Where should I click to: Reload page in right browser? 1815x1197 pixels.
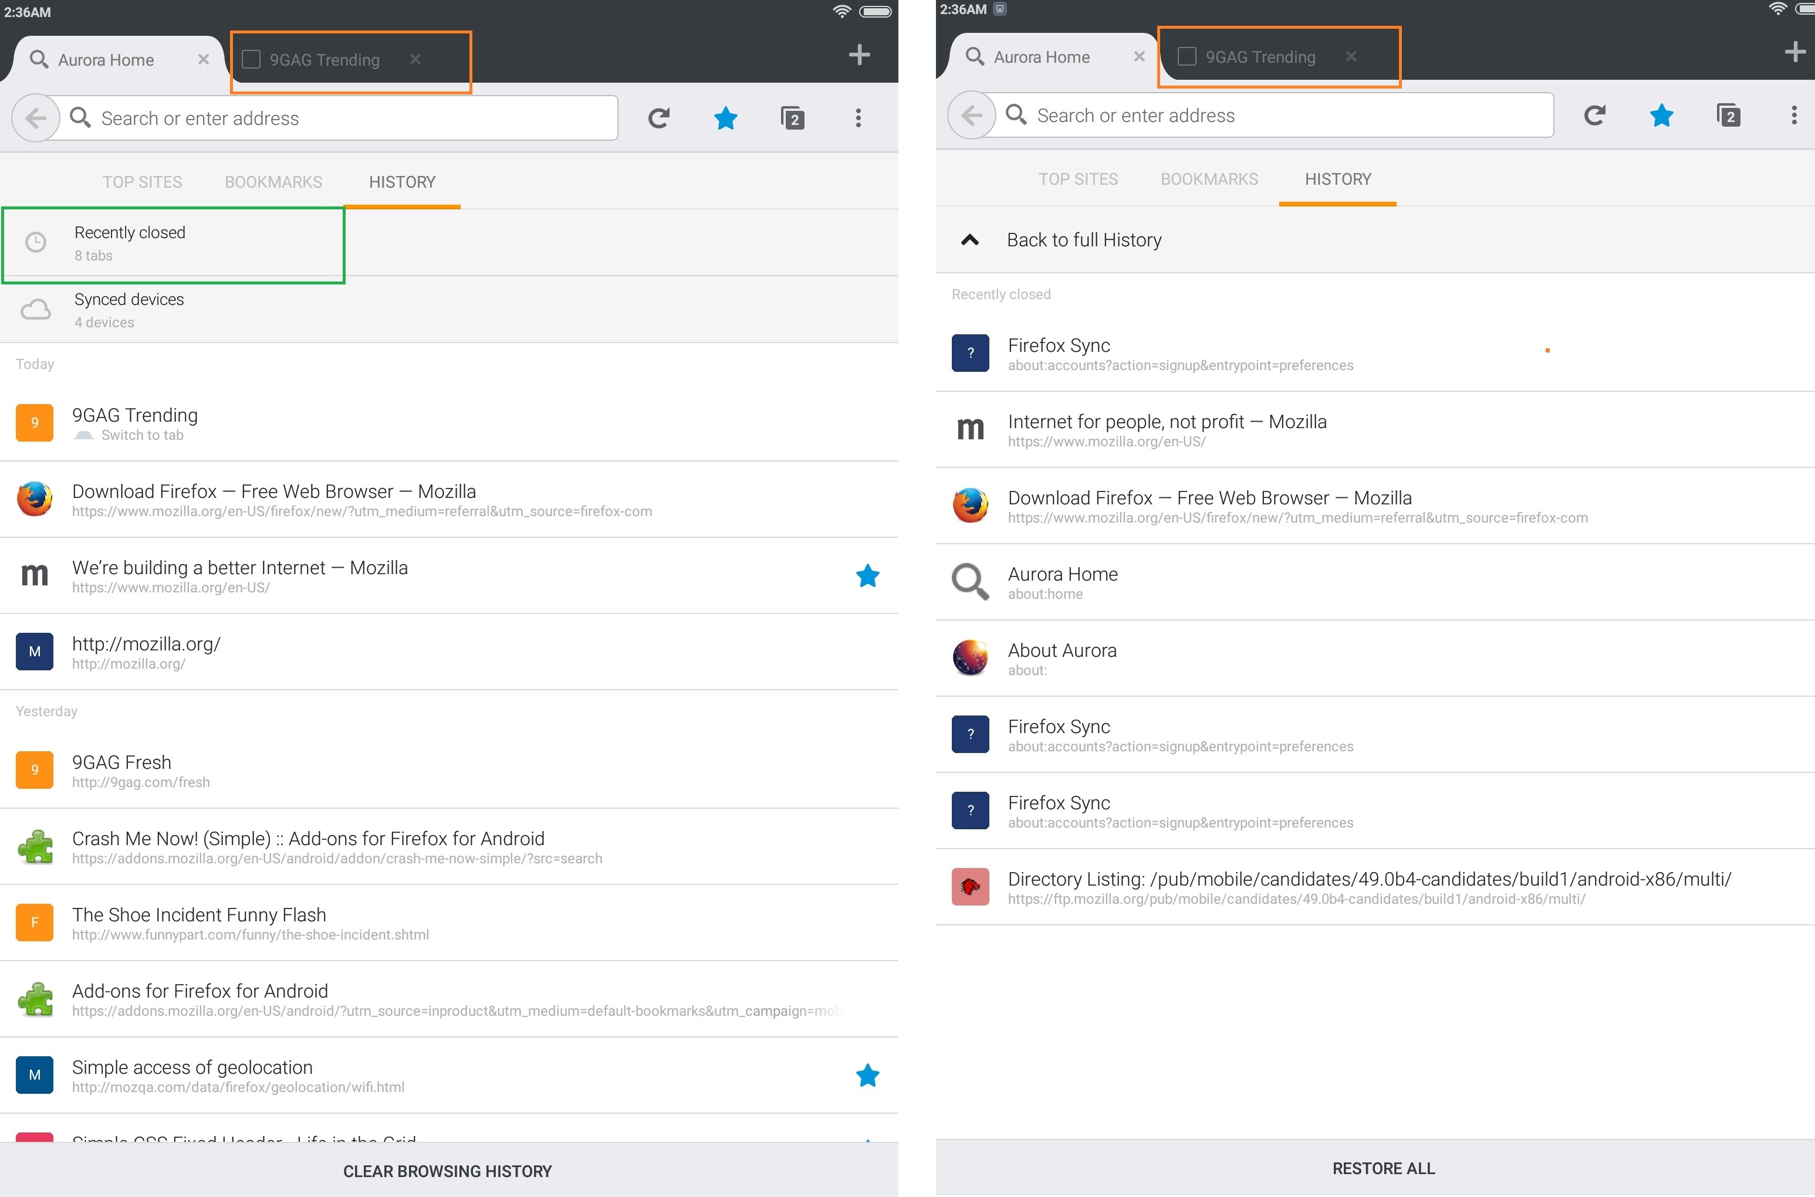click(x=1594, y=116)
